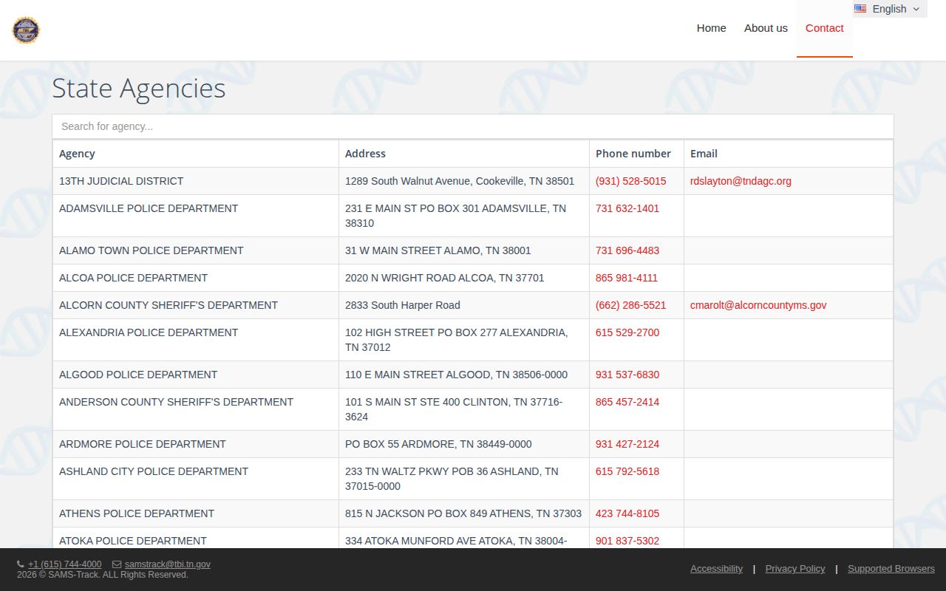The height and width of the screenshot is (591, 946).
Task: Click the US flag language icon
Action: pyautogui.click(x=860, y=9)
